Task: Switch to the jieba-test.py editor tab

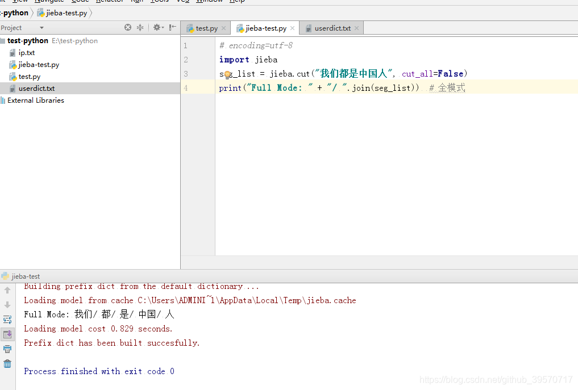Action: click(266, 28)
